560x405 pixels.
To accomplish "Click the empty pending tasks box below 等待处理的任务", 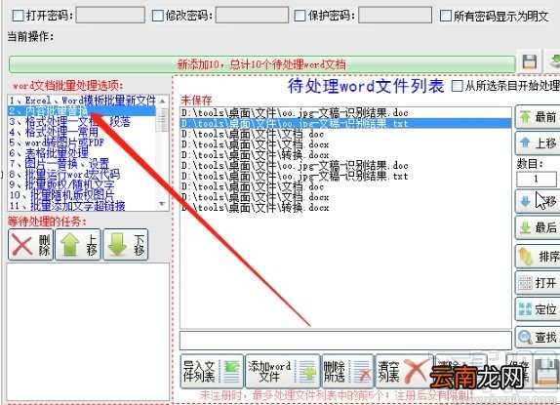I will 88,332.
